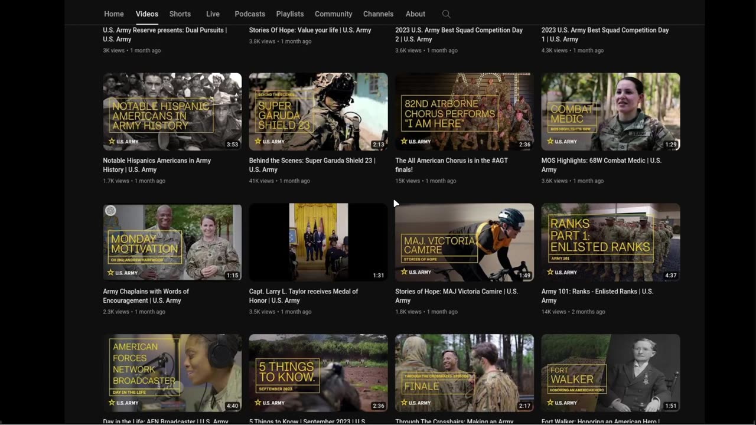Click title 'U.S. Army Reserve presents: Dual Pursuits'
The image size is (756, 425).
(165, 34)
